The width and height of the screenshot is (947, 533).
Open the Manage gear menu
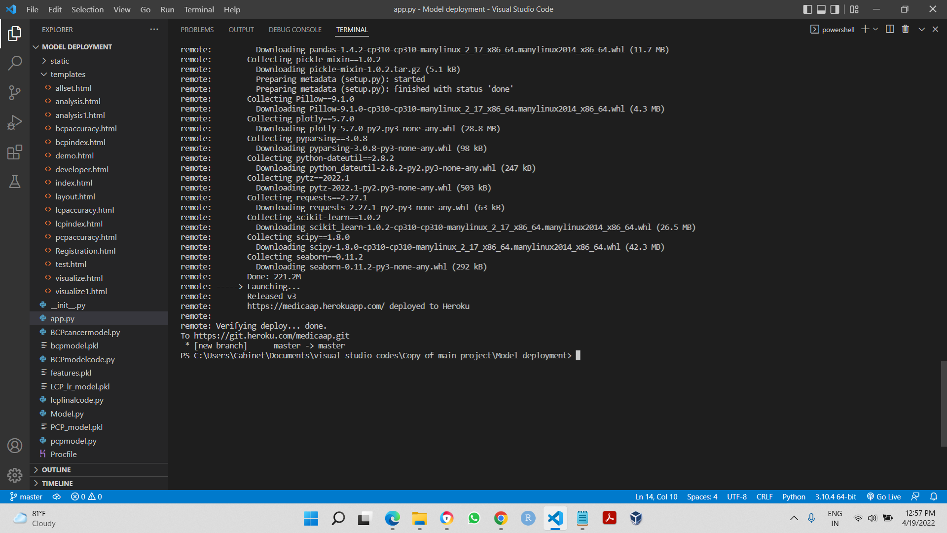(15, 475)
